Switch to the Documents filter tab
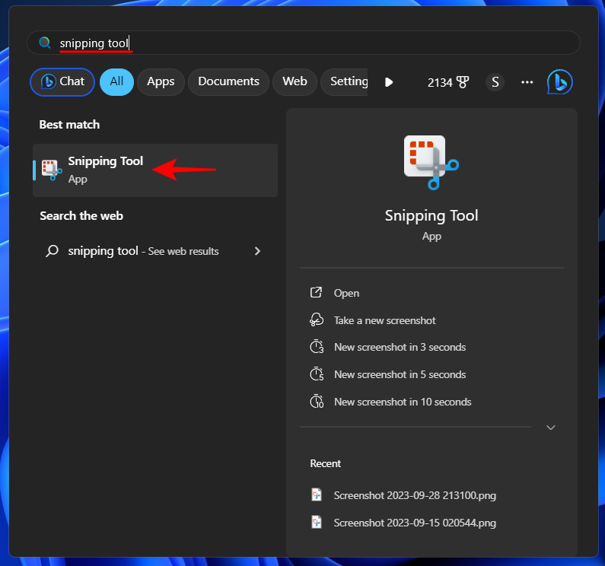Viewport: 605px width, 566px height. [228, 82]
